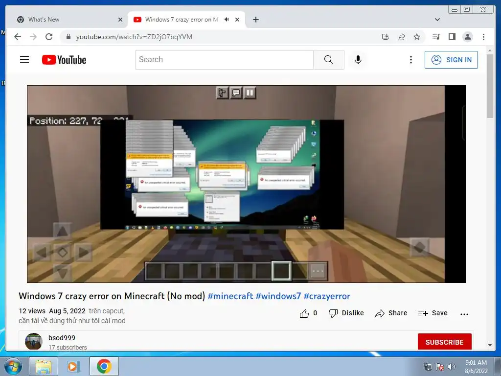This screenshot has height=376, width=501.
Task: Click the '12 views' text
Action: [32, 311]
